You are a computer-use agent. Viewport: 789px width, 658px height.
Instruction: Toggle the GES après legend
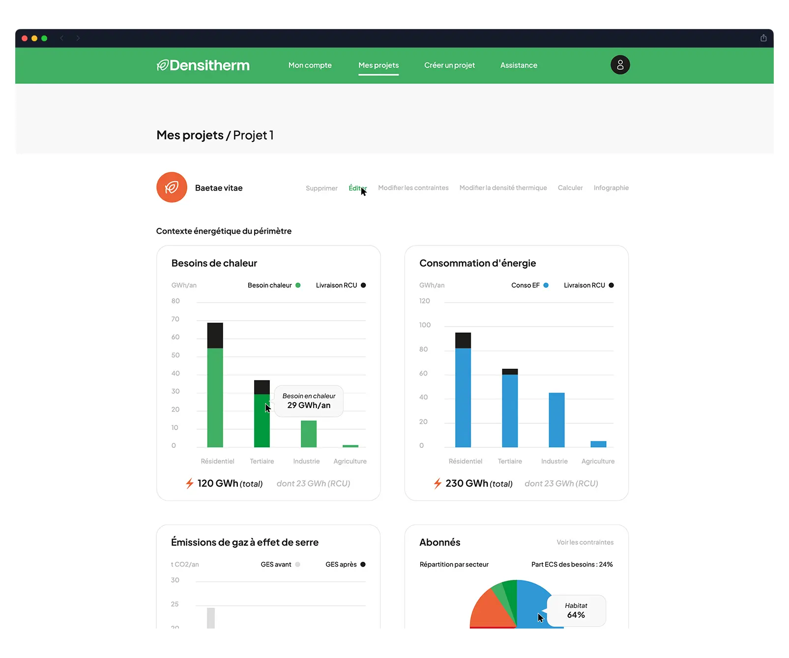click(x=345, y=564)
